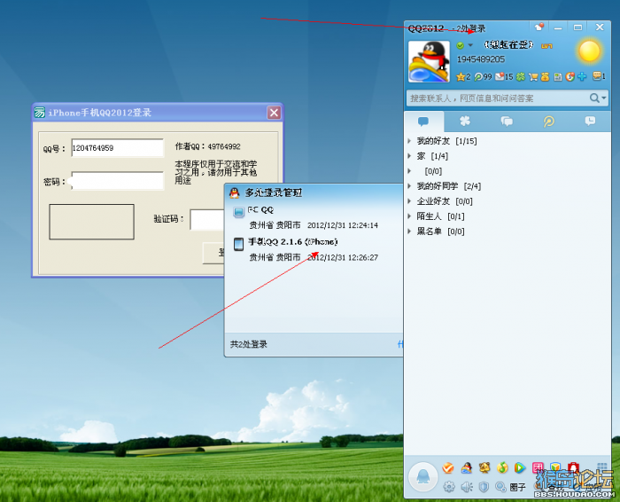Image resolution: width=620 pixels, height=502 pixels.
Task: Open the QQ Pet dog icon
Action: pyautogui.click(x=484, y=468)
